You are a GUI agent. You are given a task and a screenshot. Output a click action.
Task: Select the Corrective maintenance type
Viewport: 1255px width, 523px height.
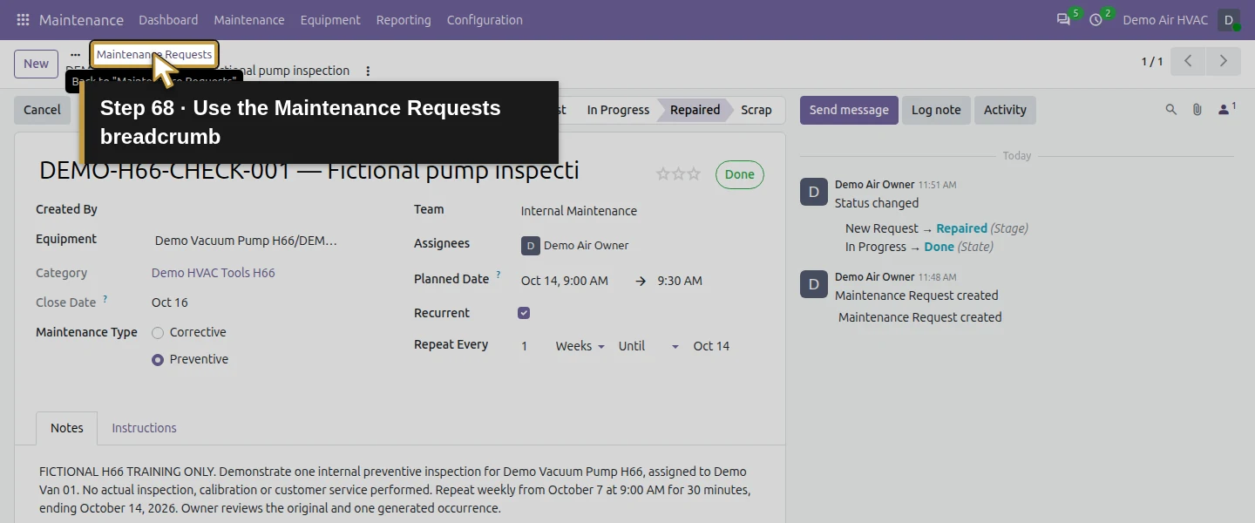click(158, 332)
